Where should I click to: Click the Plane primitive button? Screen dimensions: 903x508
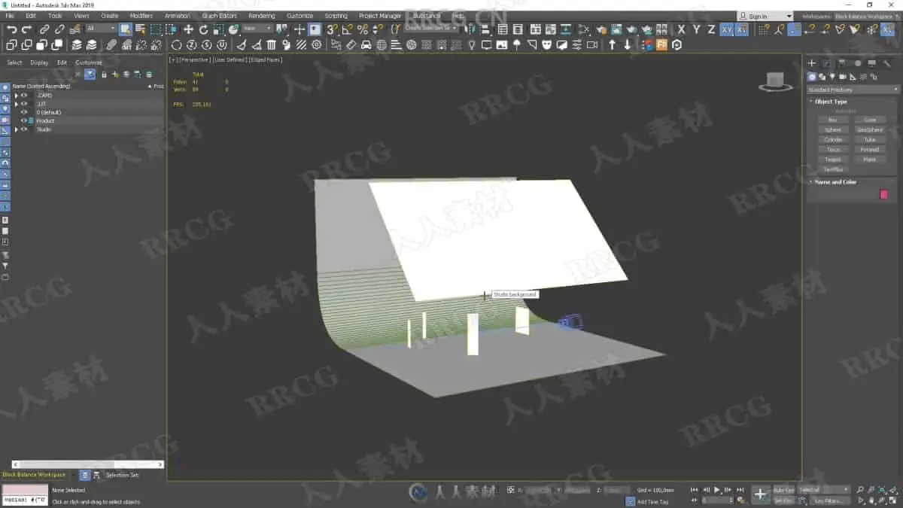(870, 159)
